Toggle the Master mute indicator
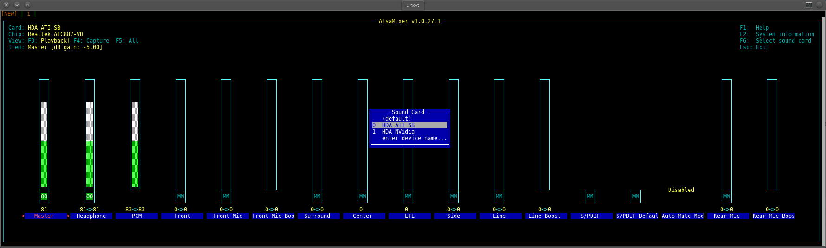826x248 pixels. tap(44, 197)
